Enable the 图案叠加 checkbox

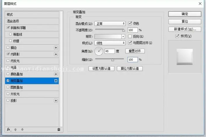coord(8,87)
